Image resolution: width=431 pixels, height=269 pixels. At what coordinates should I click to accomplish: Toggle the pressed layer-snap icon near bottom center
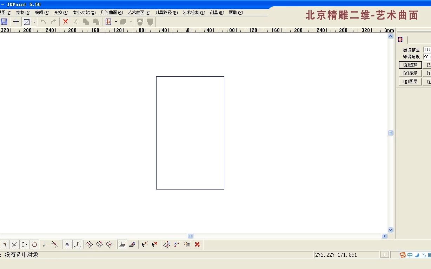click(x=122, y=244)
